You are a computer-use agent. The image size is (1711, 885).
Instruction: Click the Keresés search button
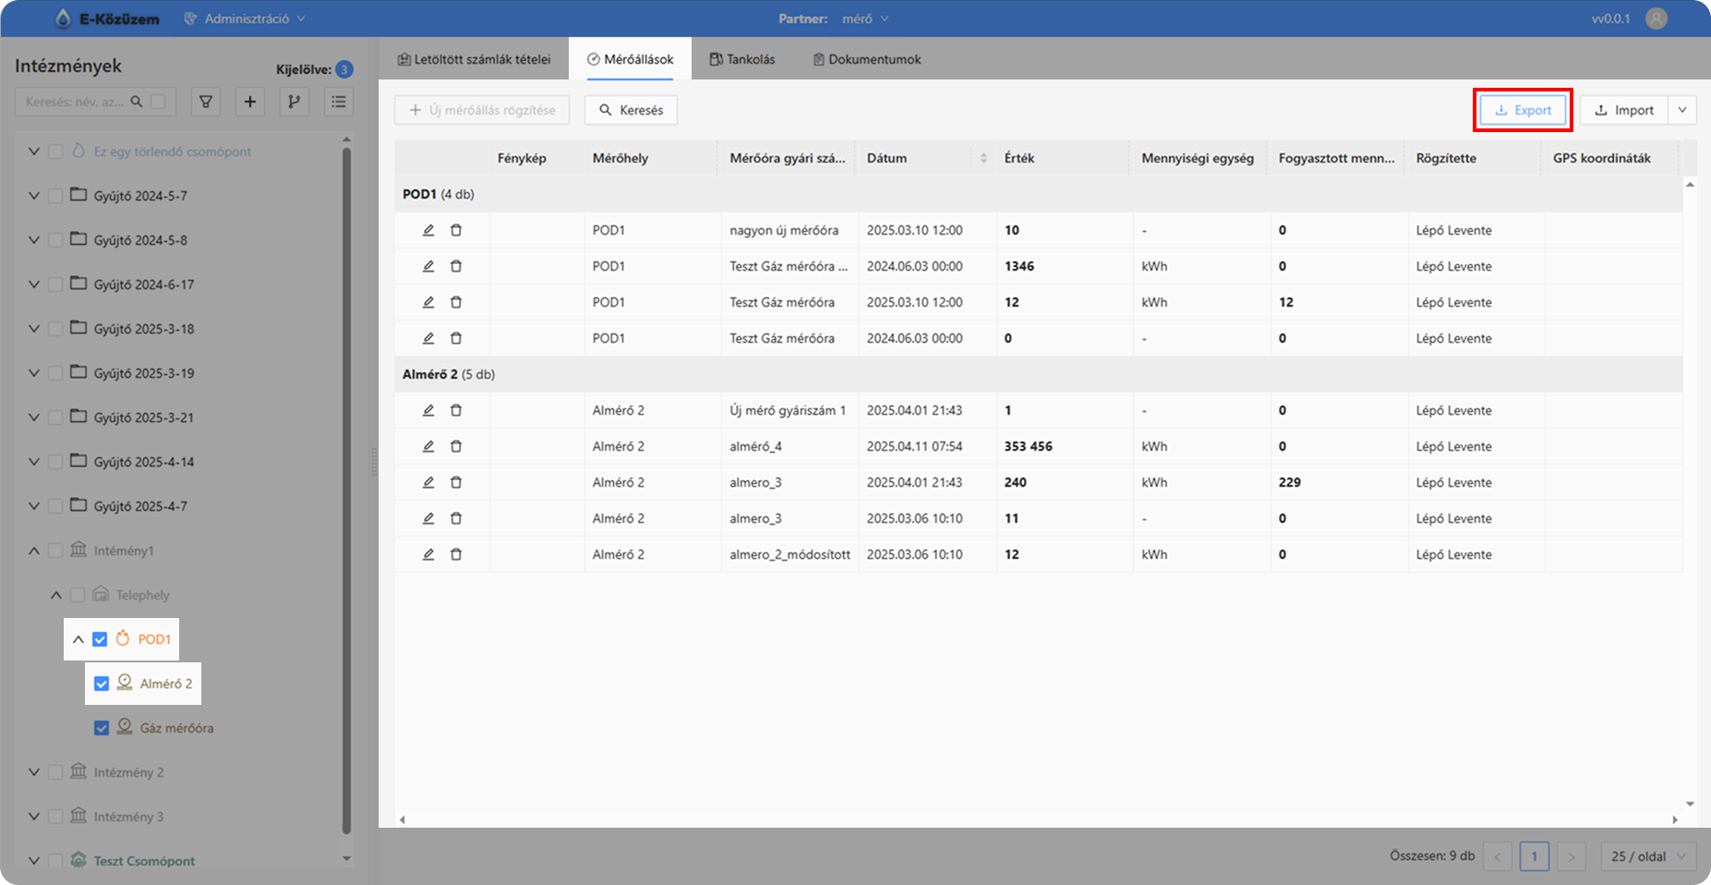tap(631, 110)
